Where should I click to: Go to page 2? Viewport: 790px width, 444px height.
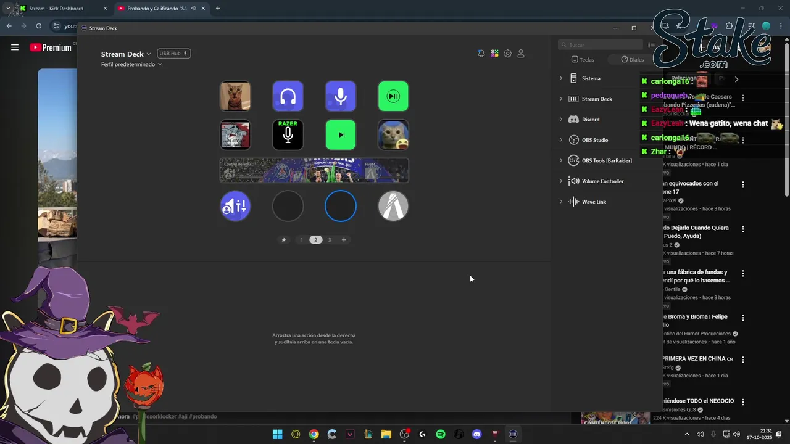pos(315,240)
